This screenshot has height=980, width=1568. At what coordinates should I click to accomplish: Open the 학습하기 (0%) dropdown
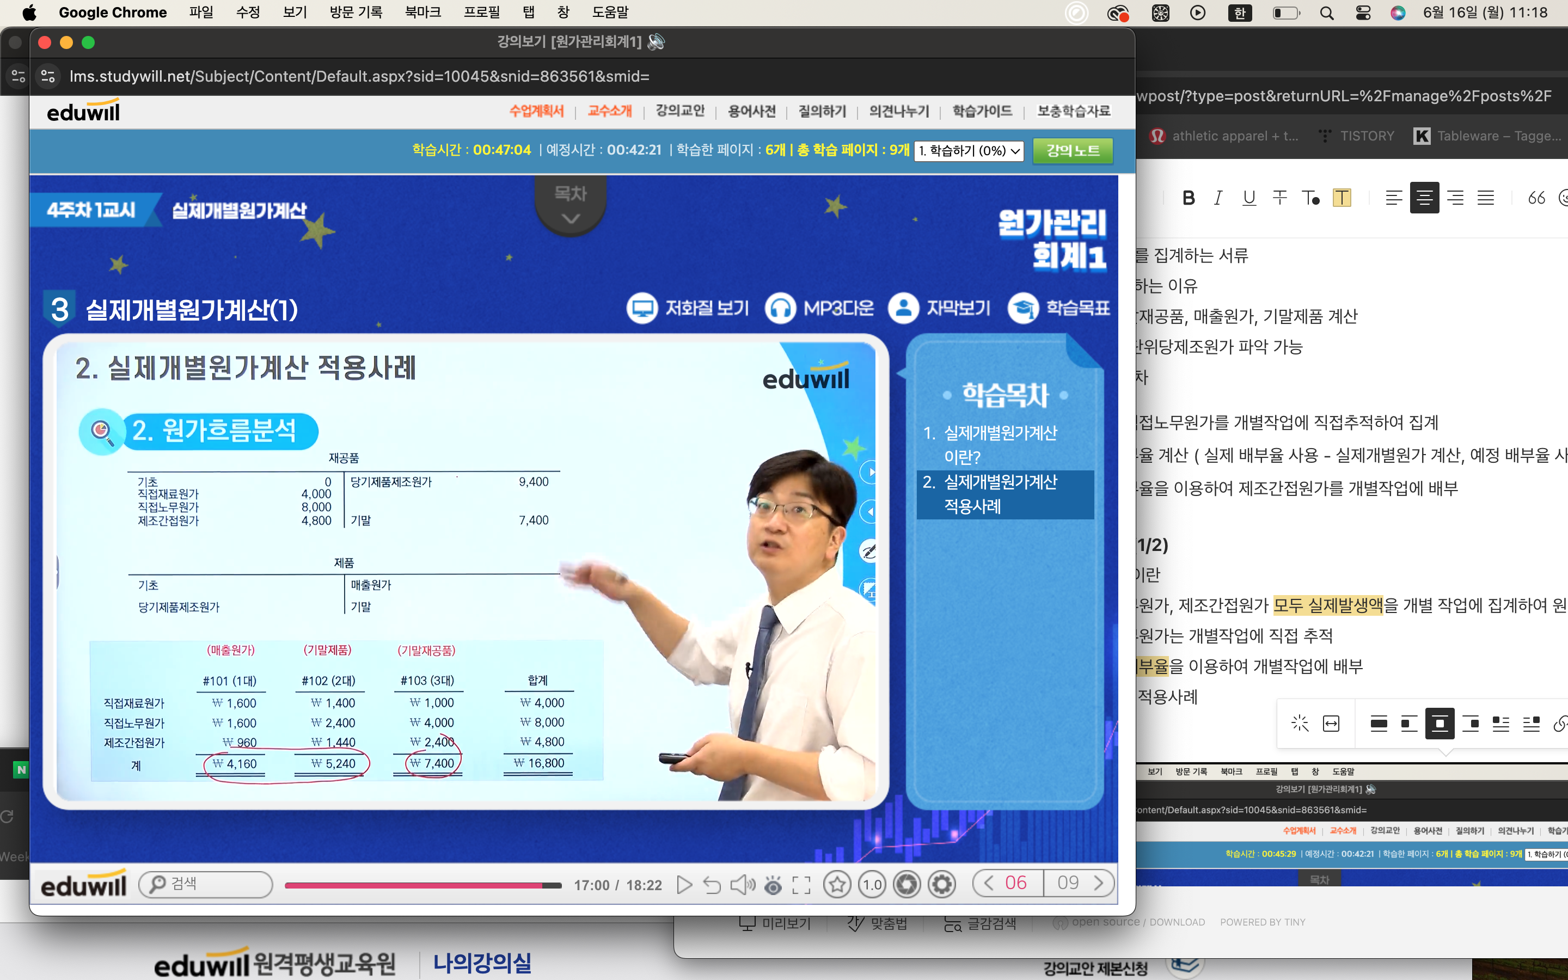pos(968,151)
